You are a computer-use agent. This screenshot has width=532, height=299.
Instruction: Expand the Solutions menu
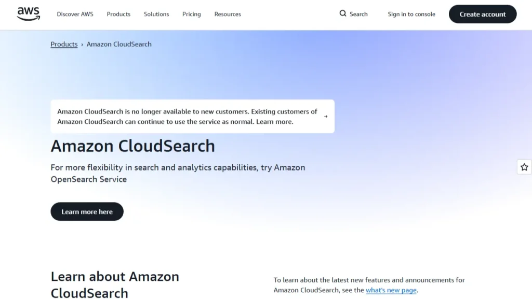coord(156,14)
